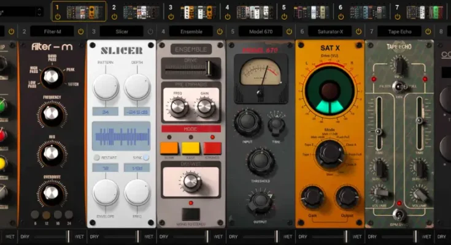
Task: Click the Ensemble Drive slider
Action: pyautogui.click(x=191, y=69)
